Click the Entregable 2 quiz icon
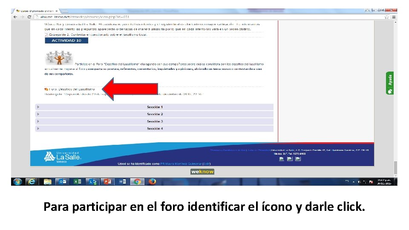The height and width of the screenshot is (230, 409). [46, 34]
